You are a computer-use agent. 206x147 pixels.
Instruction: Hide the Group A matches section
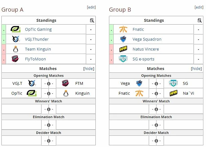tap(89, 68)
